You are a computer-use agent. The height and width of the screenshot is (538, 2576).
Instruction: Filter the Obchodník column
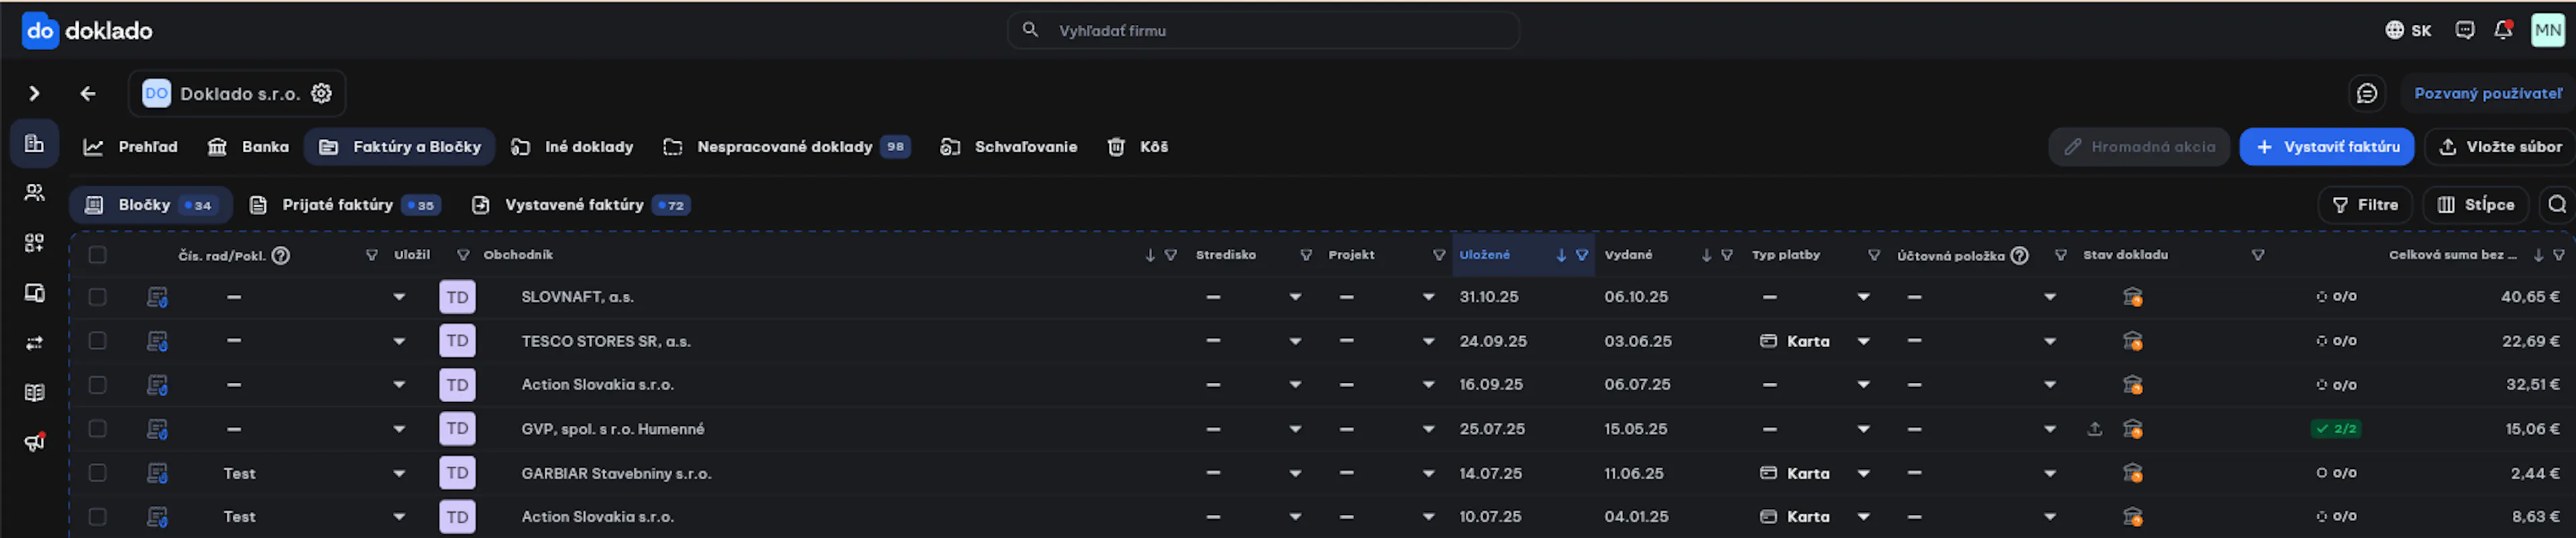[1170, 255]
